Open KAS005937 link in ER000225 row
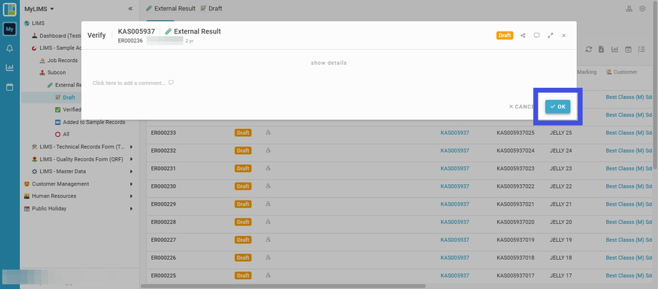Screen dimensions: 658x289 click(454, 275)
